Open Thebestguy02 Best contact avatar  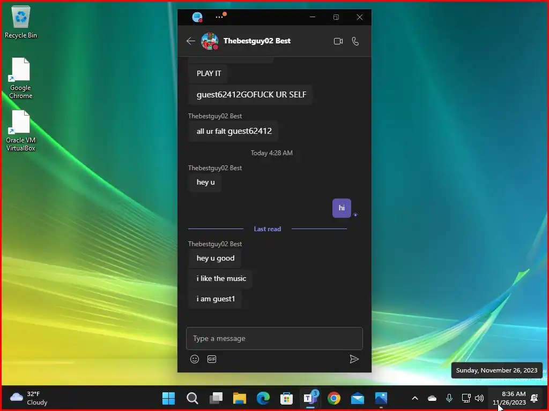[210, 41]
